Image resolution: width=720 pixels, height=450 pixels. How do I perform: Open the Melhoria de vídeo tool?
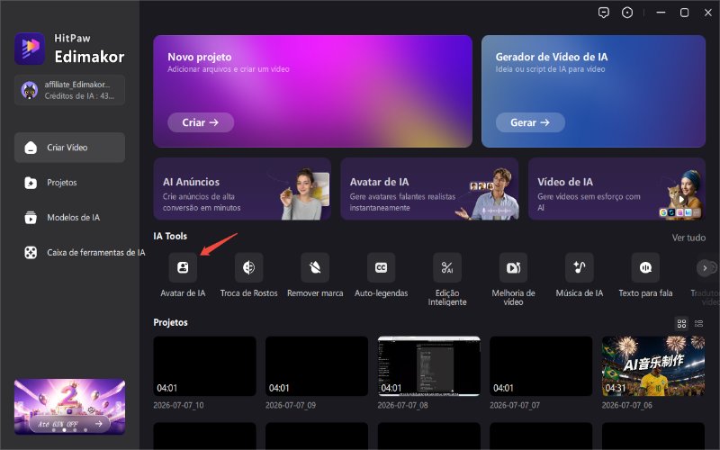pyautogui.click(x=513, y=267)
